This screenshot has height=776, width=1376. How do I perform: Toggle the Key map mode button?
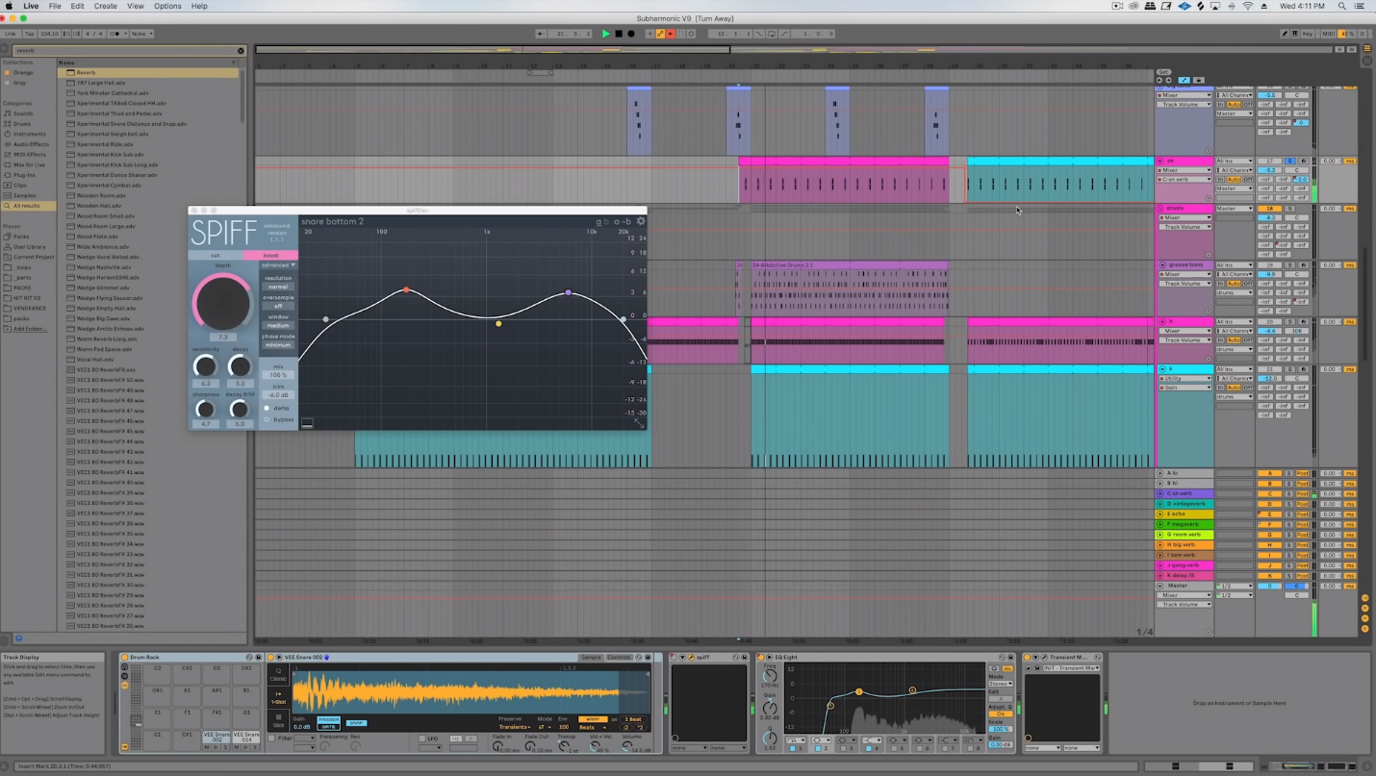(x=1307, y=34)
